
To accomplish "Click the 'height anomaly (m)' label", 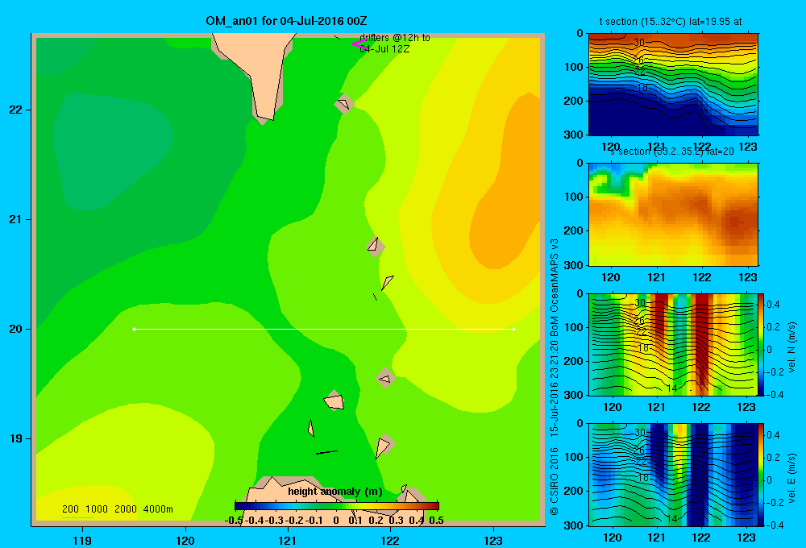I will (335, 492).
